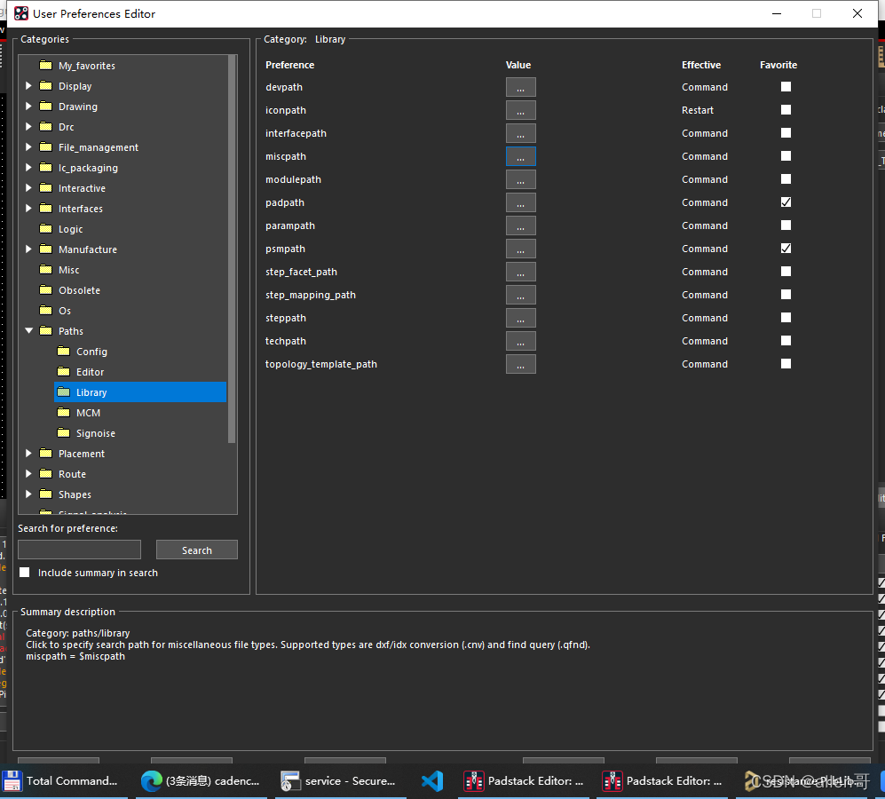Click the Misc folder icon
This screenshot has width=885, height=799.
pos(46,269)
